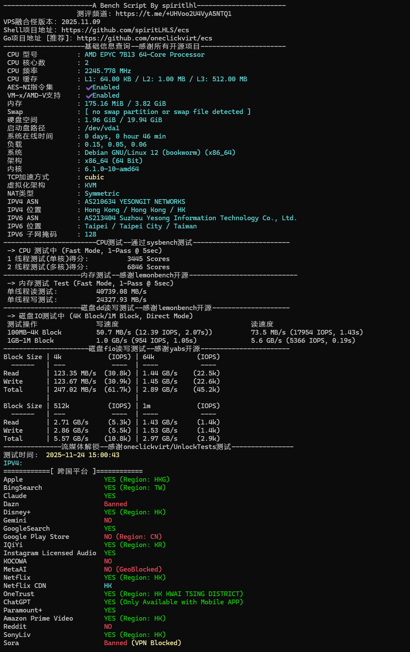The width and height of the screenshot is (410, 652).
Task: Click the Claude YES status
Action: click(110, 495)
